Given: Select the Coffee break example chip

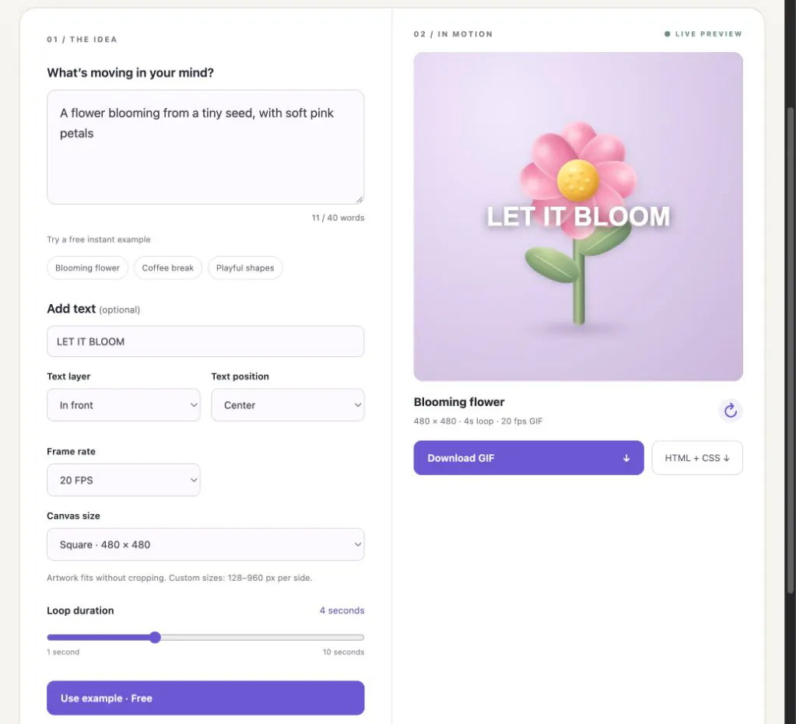Looking at the screenshot, I should 167,268.
